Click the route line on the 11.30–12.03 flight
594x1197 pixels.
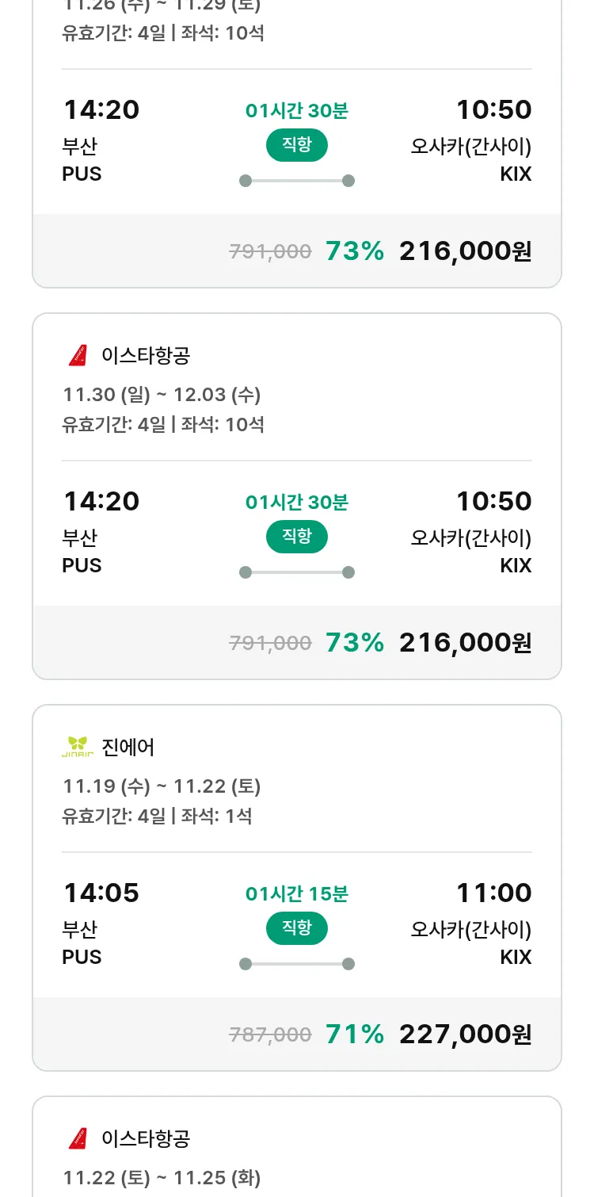coord(297,572)
